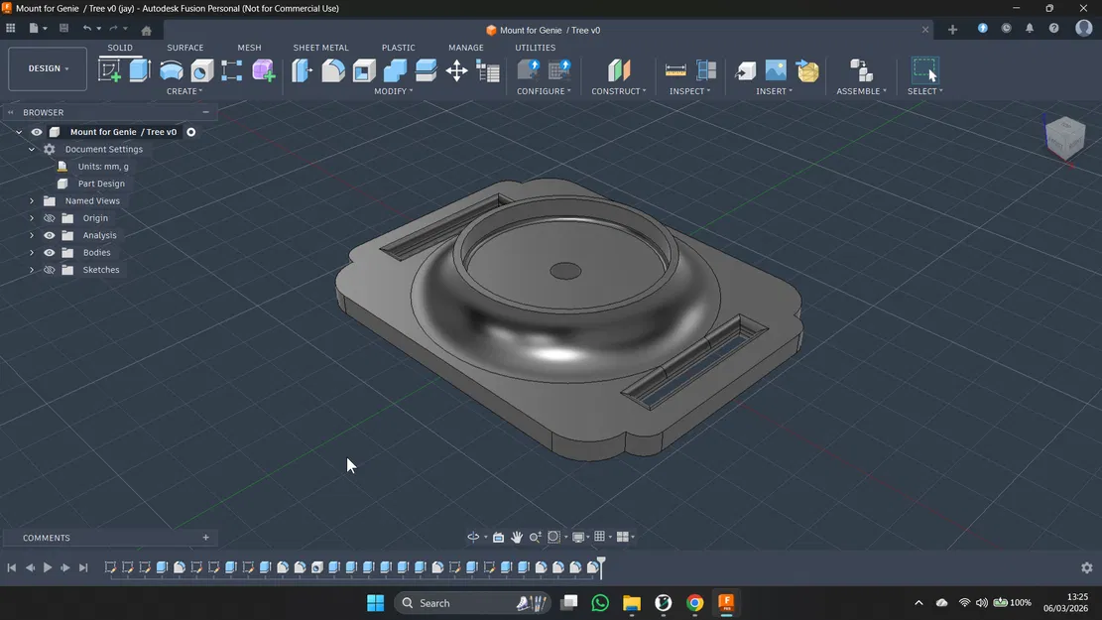
Task: Open the MODIFY dropdown menu
Action: 393,91
